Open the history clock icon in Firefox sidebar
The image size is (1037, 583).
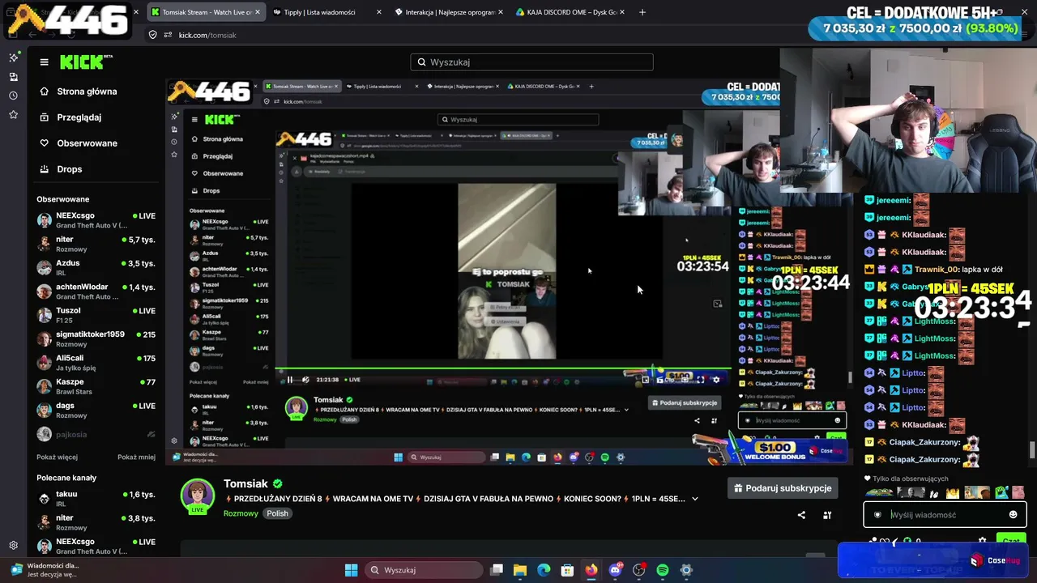13,96
